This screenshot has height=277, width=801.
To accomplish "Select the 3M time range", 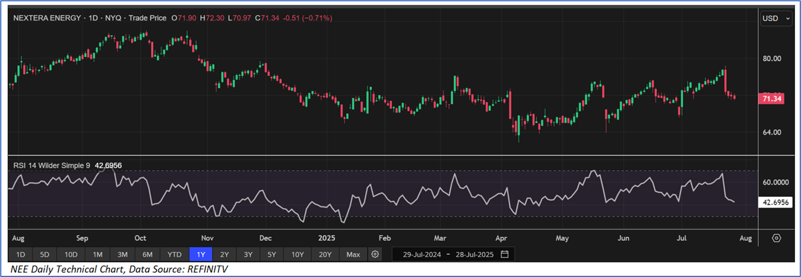I will 122,254.
